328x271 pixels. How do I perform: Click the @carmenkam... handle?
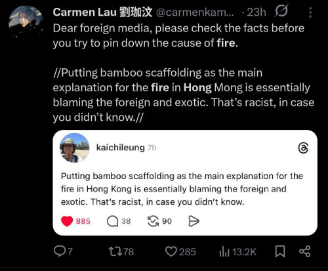coord(195,12)
